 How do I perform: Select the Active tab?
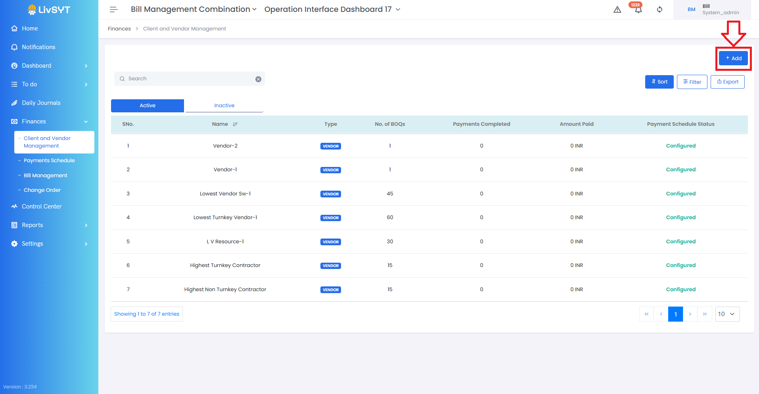point(148,106)
